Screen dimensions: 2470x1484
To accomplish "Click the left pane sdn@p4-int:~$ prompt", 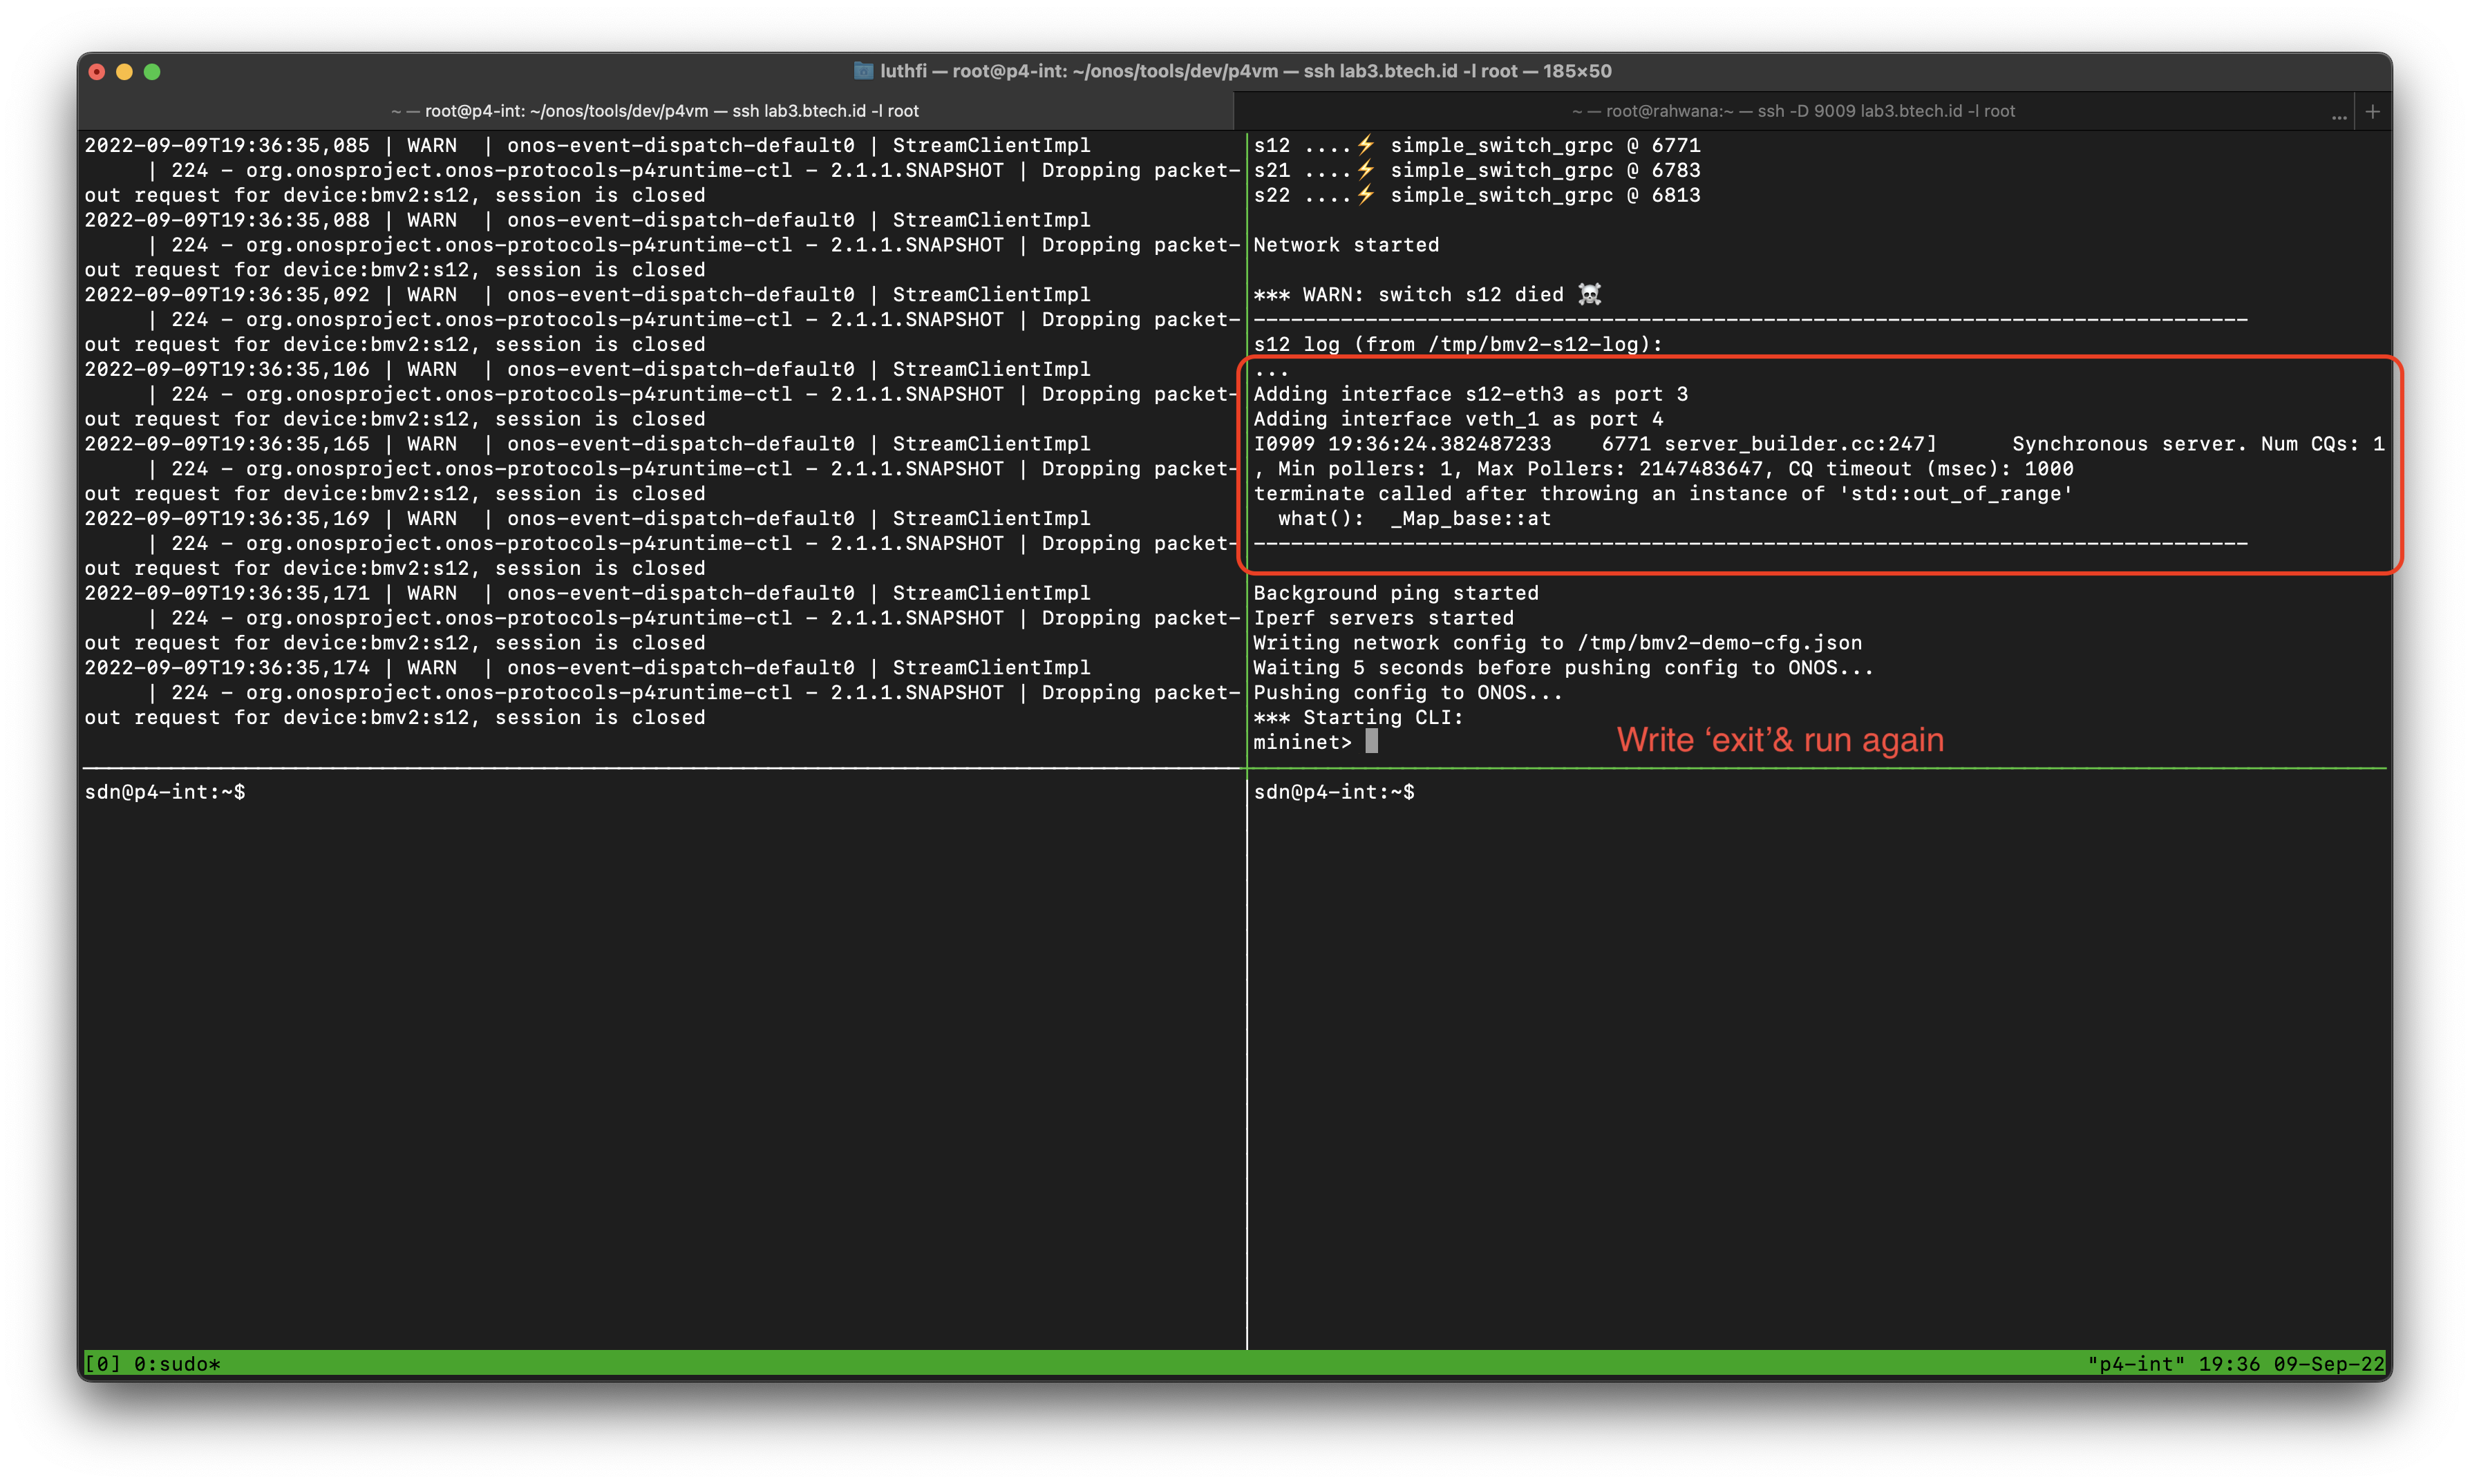I will coord(165,792).
